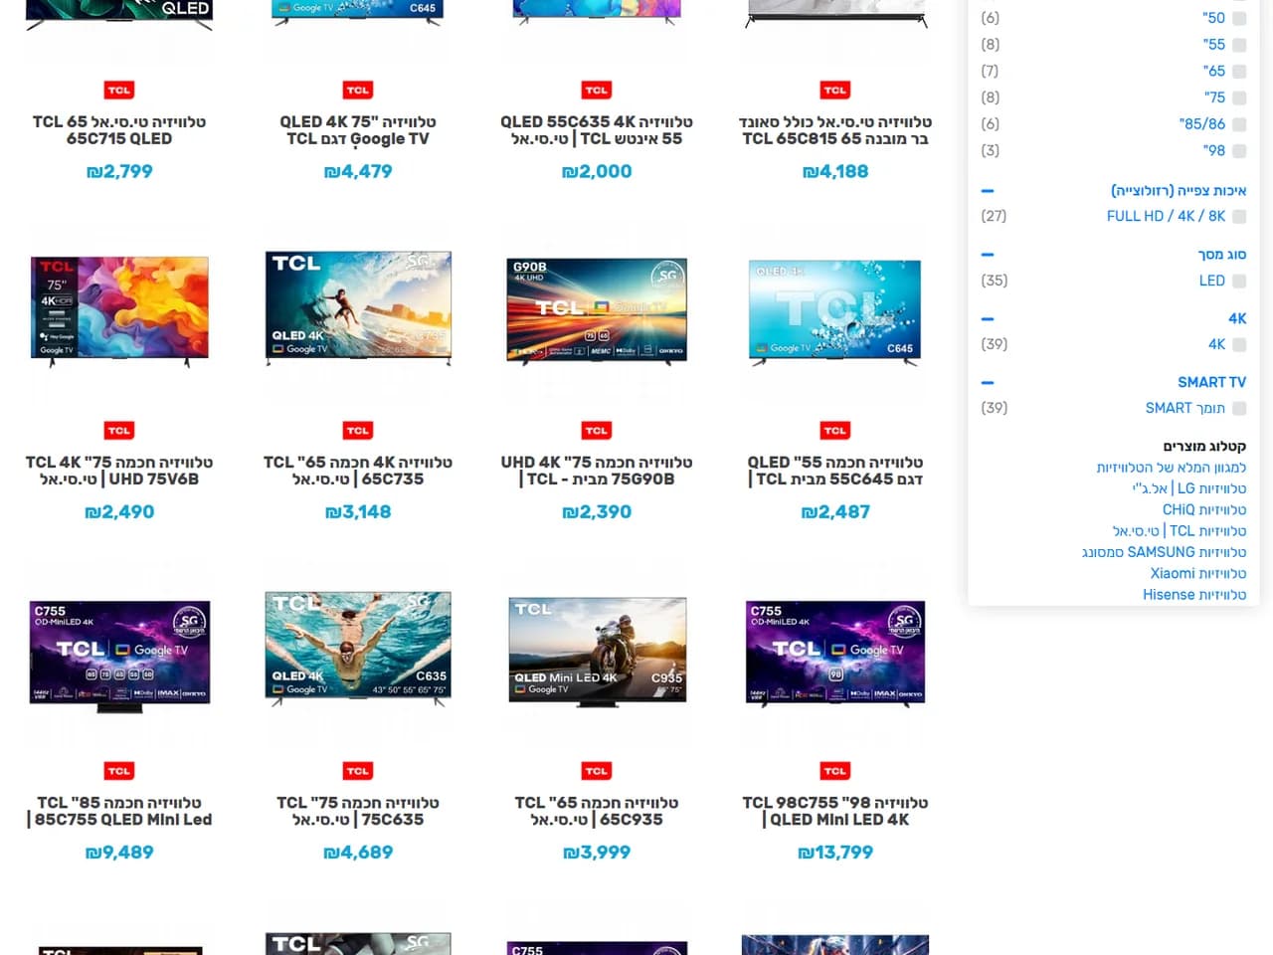The width and height of the screenshot is (1273, 955).
Task: Click the TCL badge above the 65C735 title
Action: click(358, 431)
